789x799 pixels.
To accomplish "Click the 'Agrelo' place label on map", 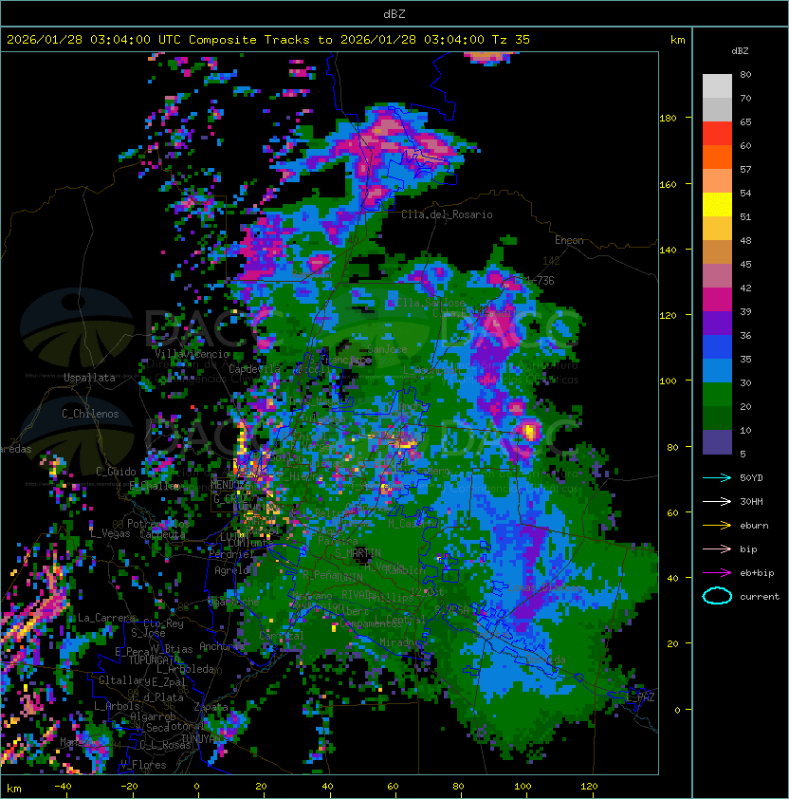I will [231, 570].
